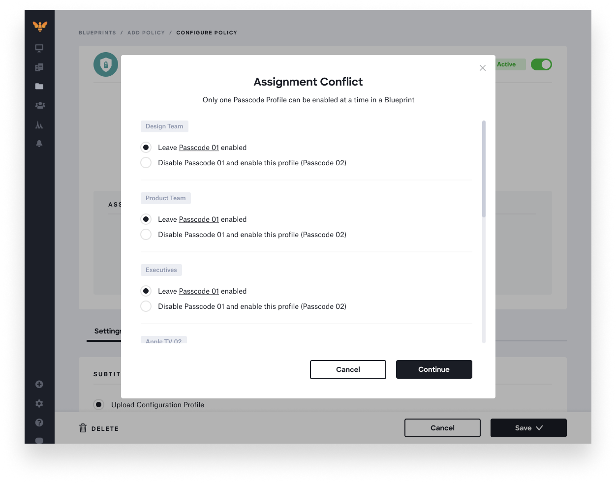
Task: Click Continue in the Assignment Conflict dialog
Action: click(x=434, y=369)
